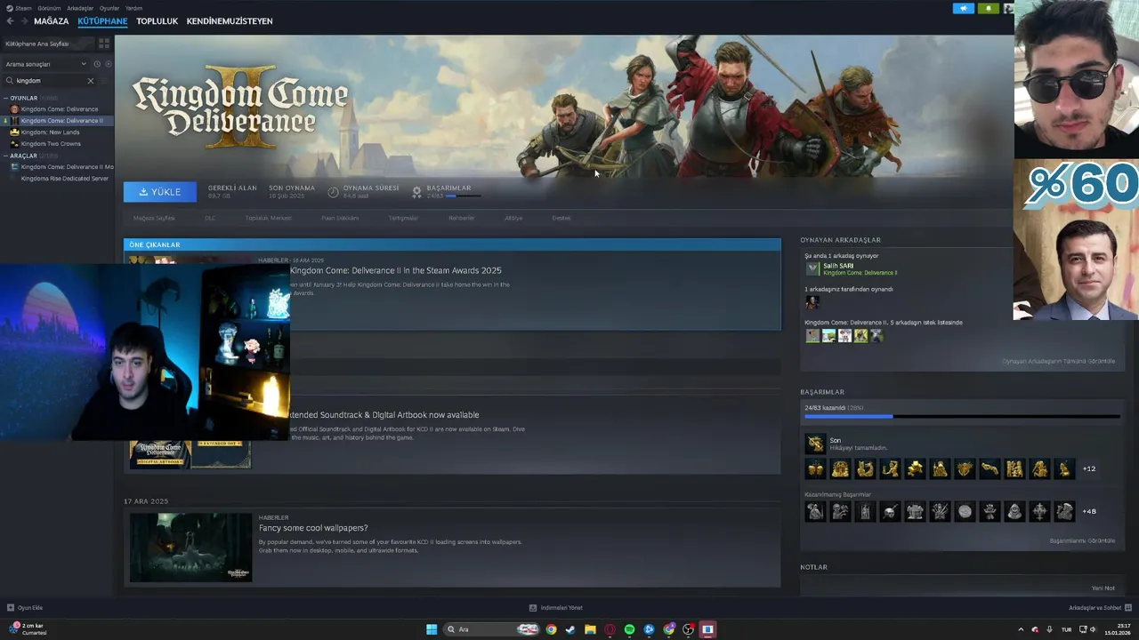Open Destek link

pos(561,218)
